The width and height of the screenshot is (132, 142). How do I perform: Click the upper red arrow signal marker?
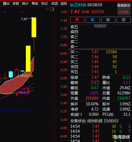coord(28,90)
